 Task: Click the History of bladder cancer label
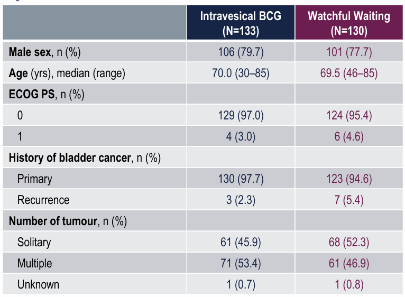(85, 157)
